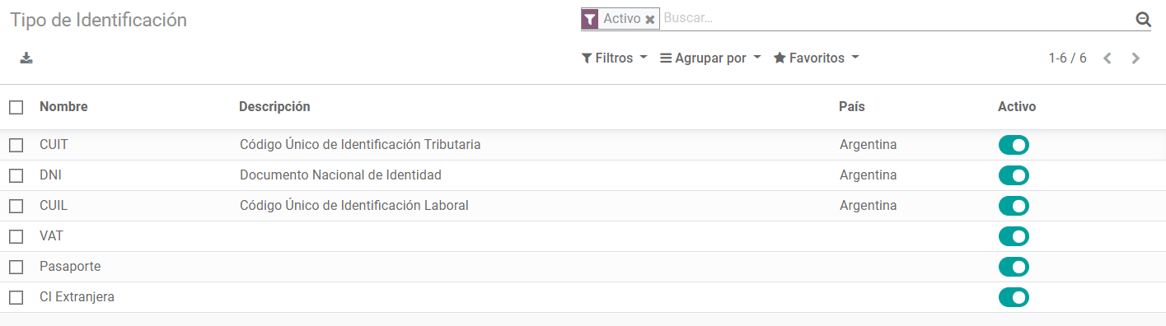The image size is (1166, 326).
Task: Expand the Agrupar por dropdown
Action: point(710,58)
